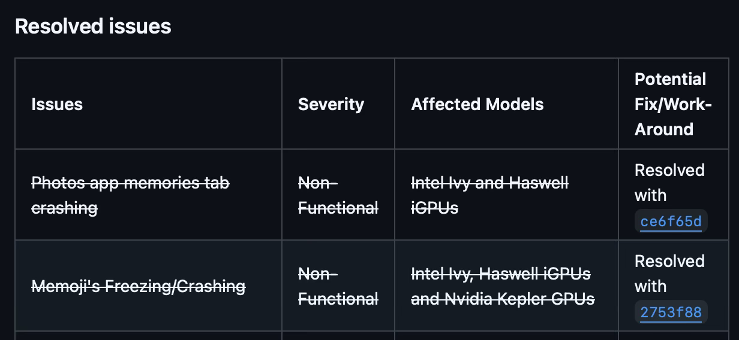The image size is (739, 340).
Task: Select the "Issues" column header
Action: 57,104
